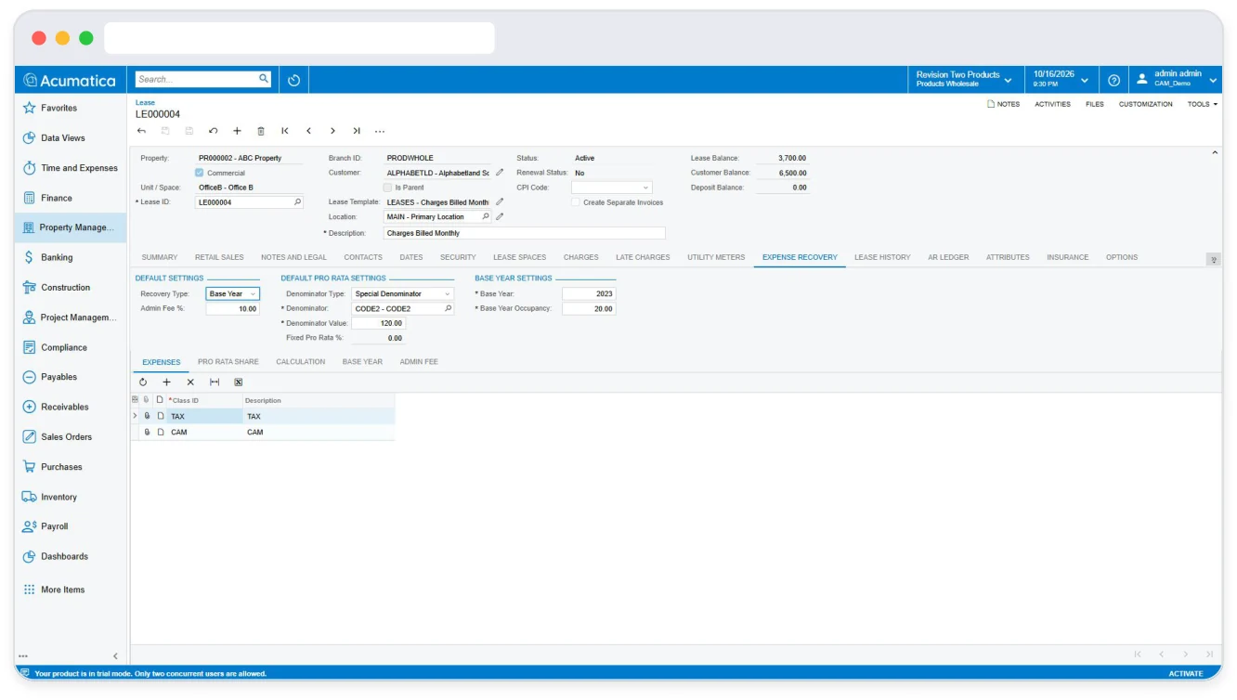
Task: Edit Customer with pencil icon
Action: coord(500,173)
